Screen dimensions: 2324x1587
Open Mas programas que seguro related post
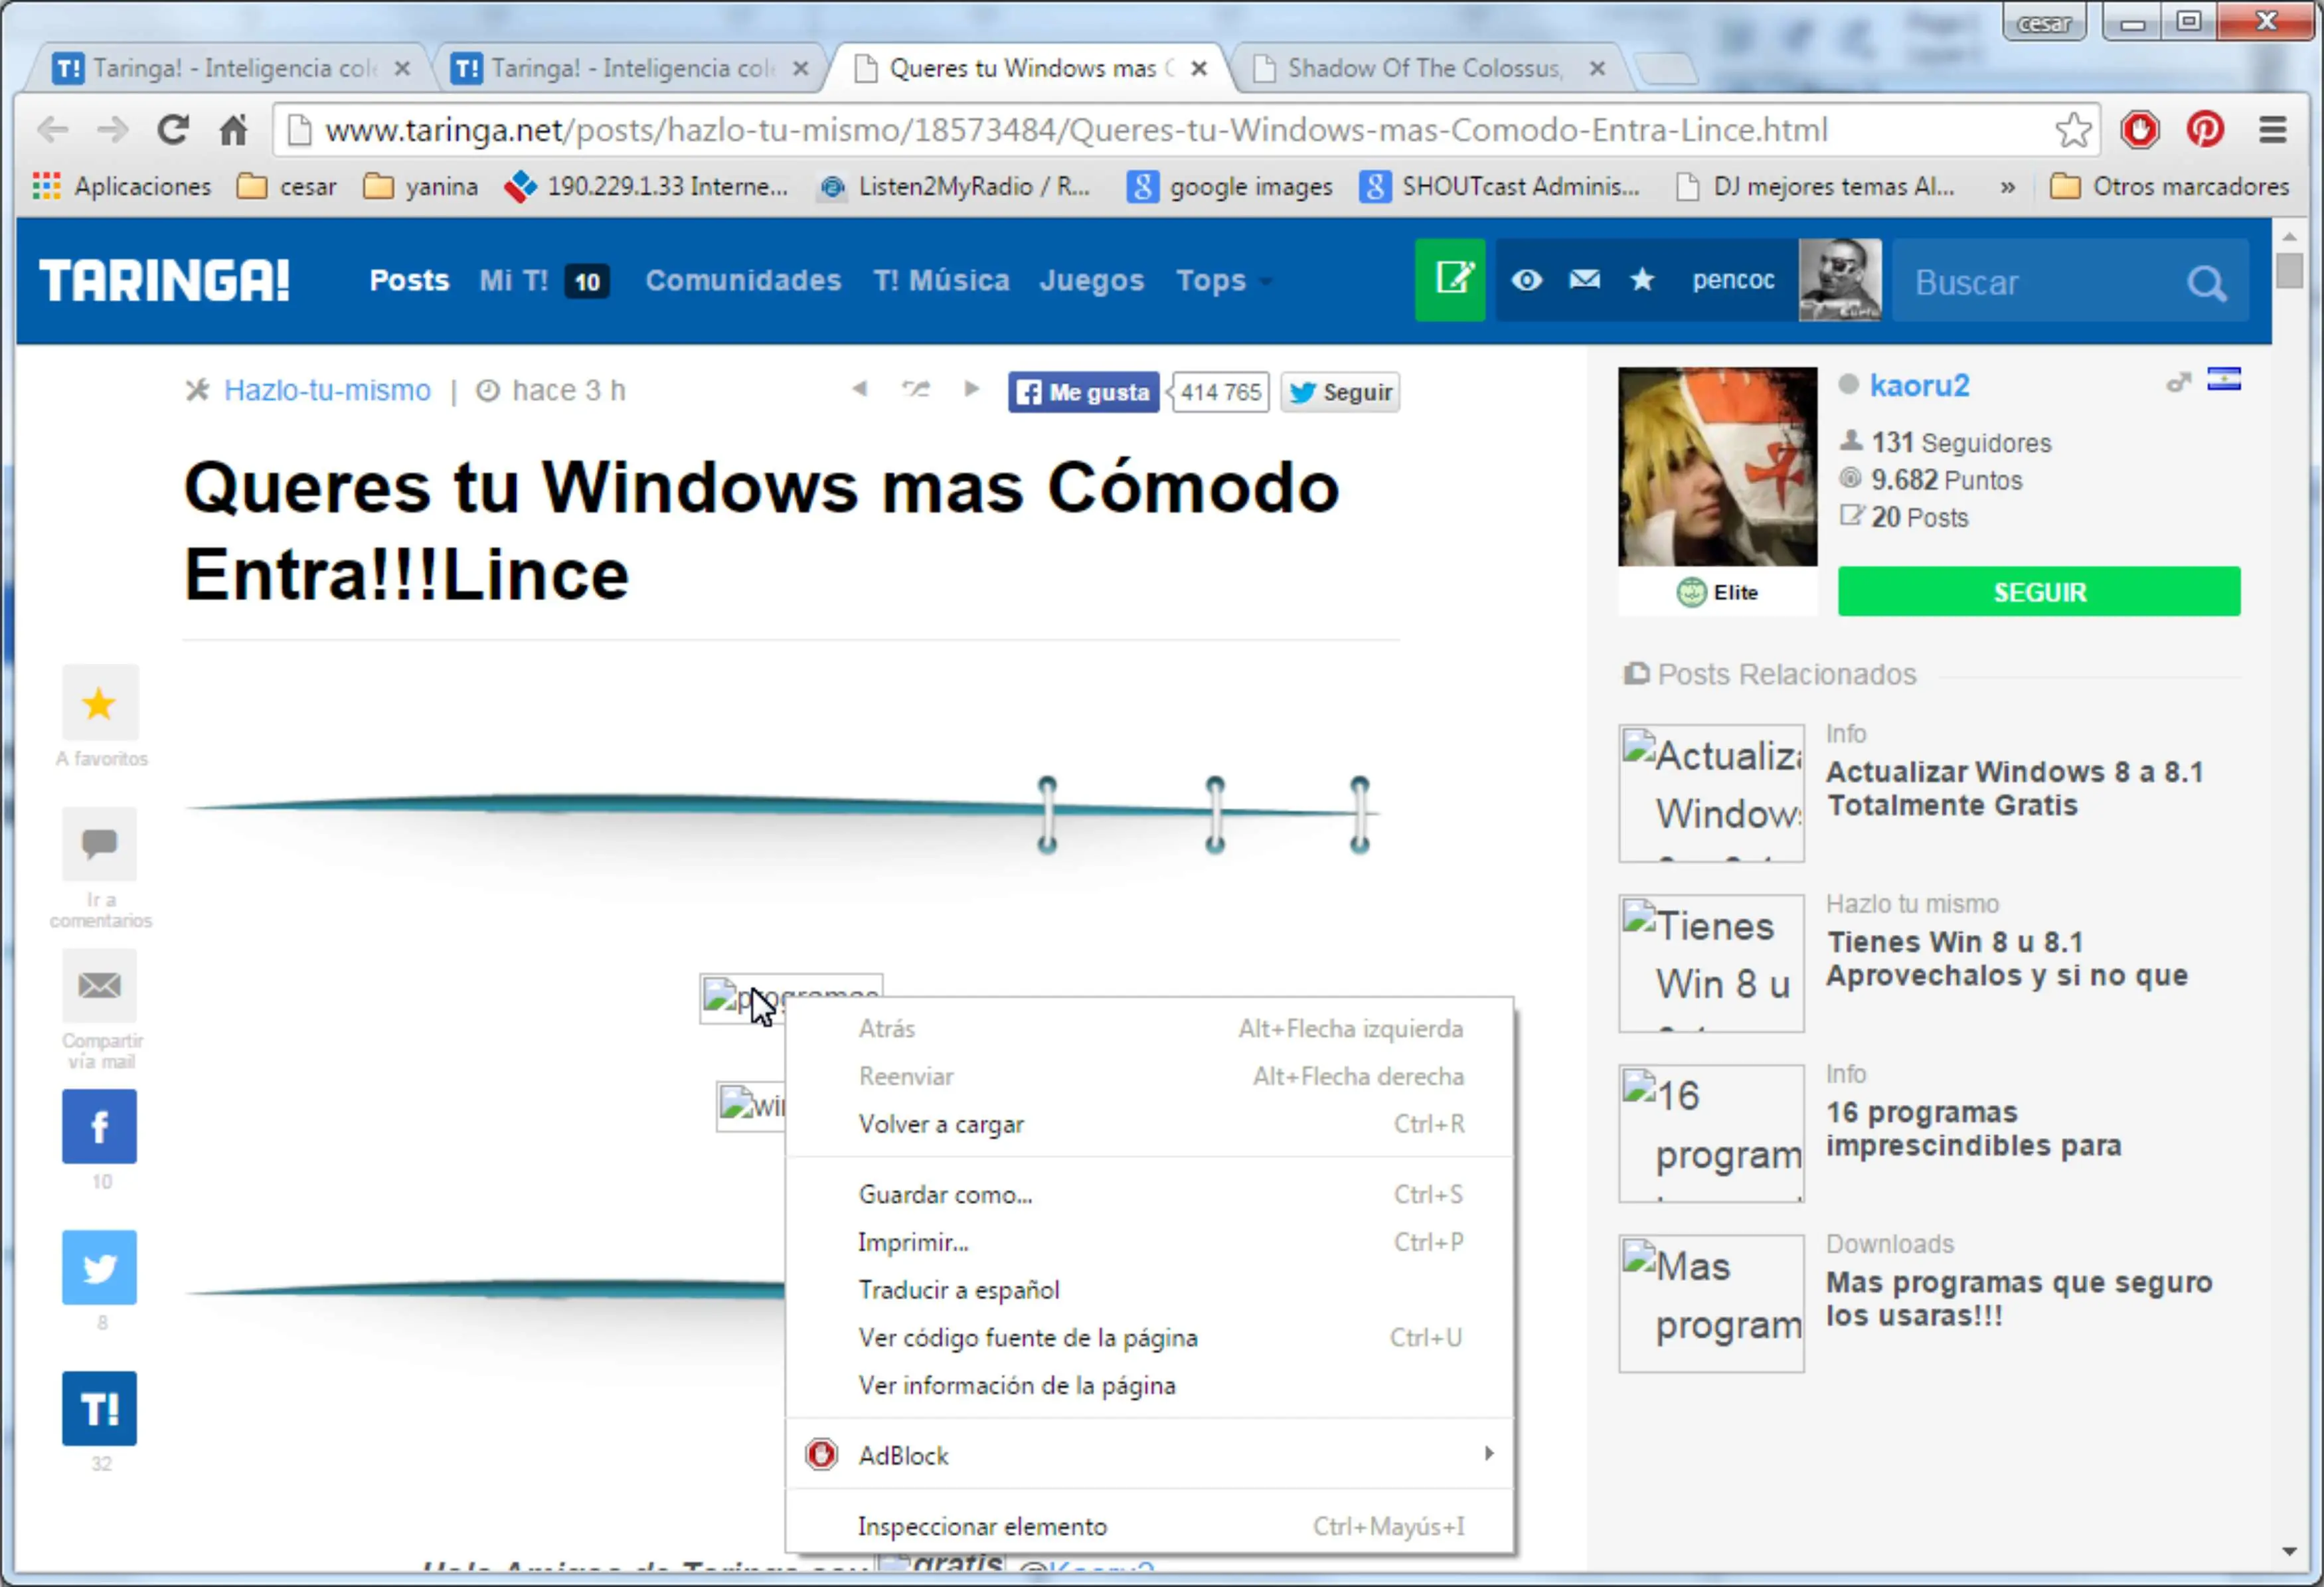click(x=2018, y=1298)
